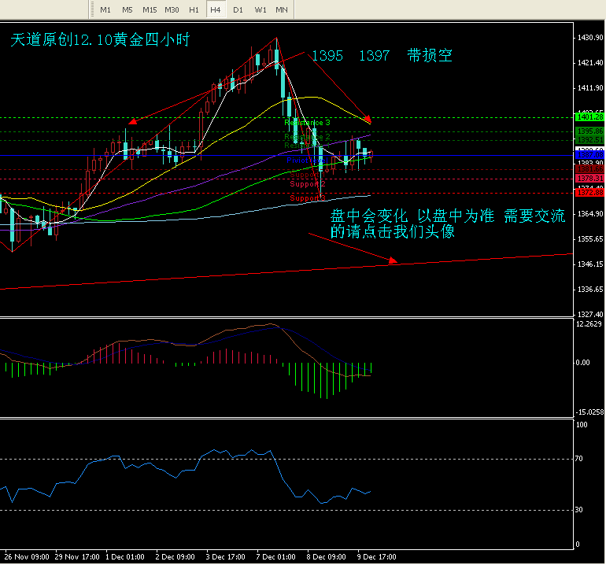Switch to the M1 timeframe
Image resolution: width=606 pixels, height=565 pixels.
click(x=105, y=9)
